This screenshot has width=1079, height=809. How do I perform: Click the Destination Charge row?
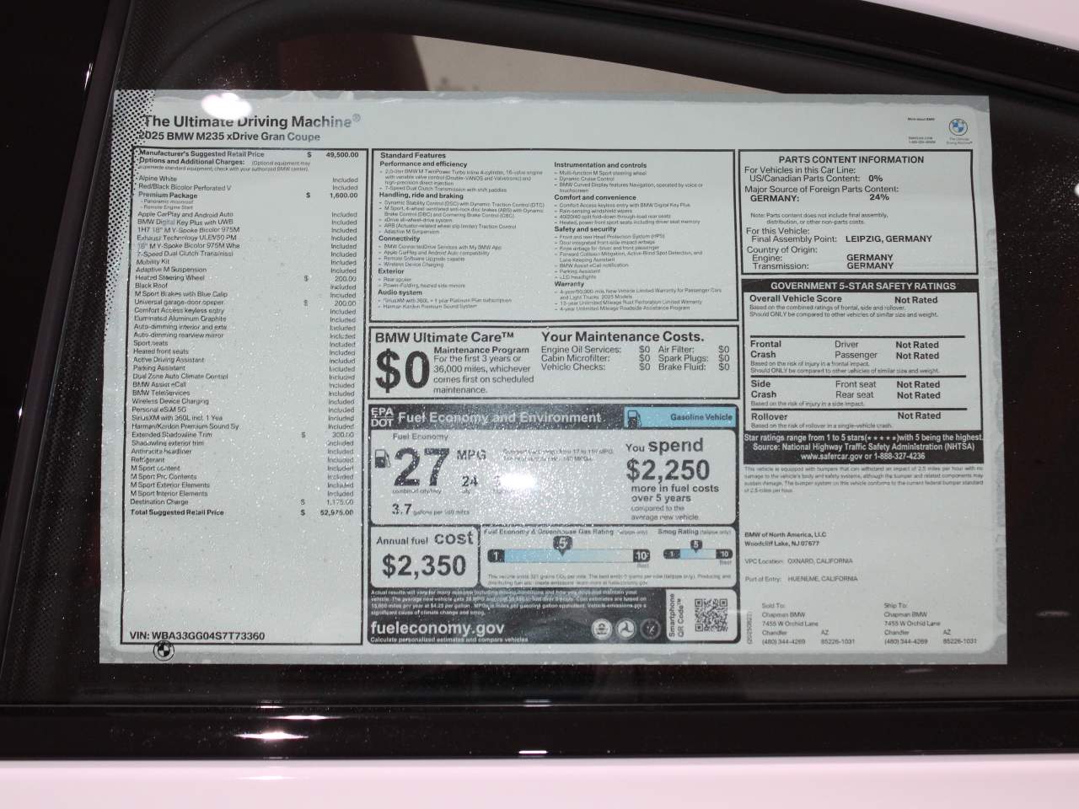243,502
